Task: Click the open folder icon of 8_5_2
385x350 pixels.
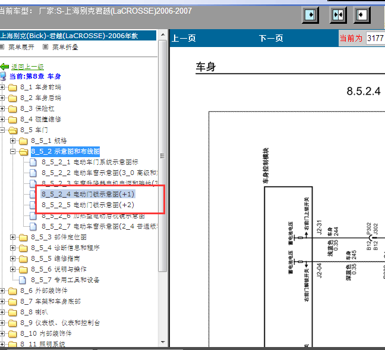Action: coord(24,152)
